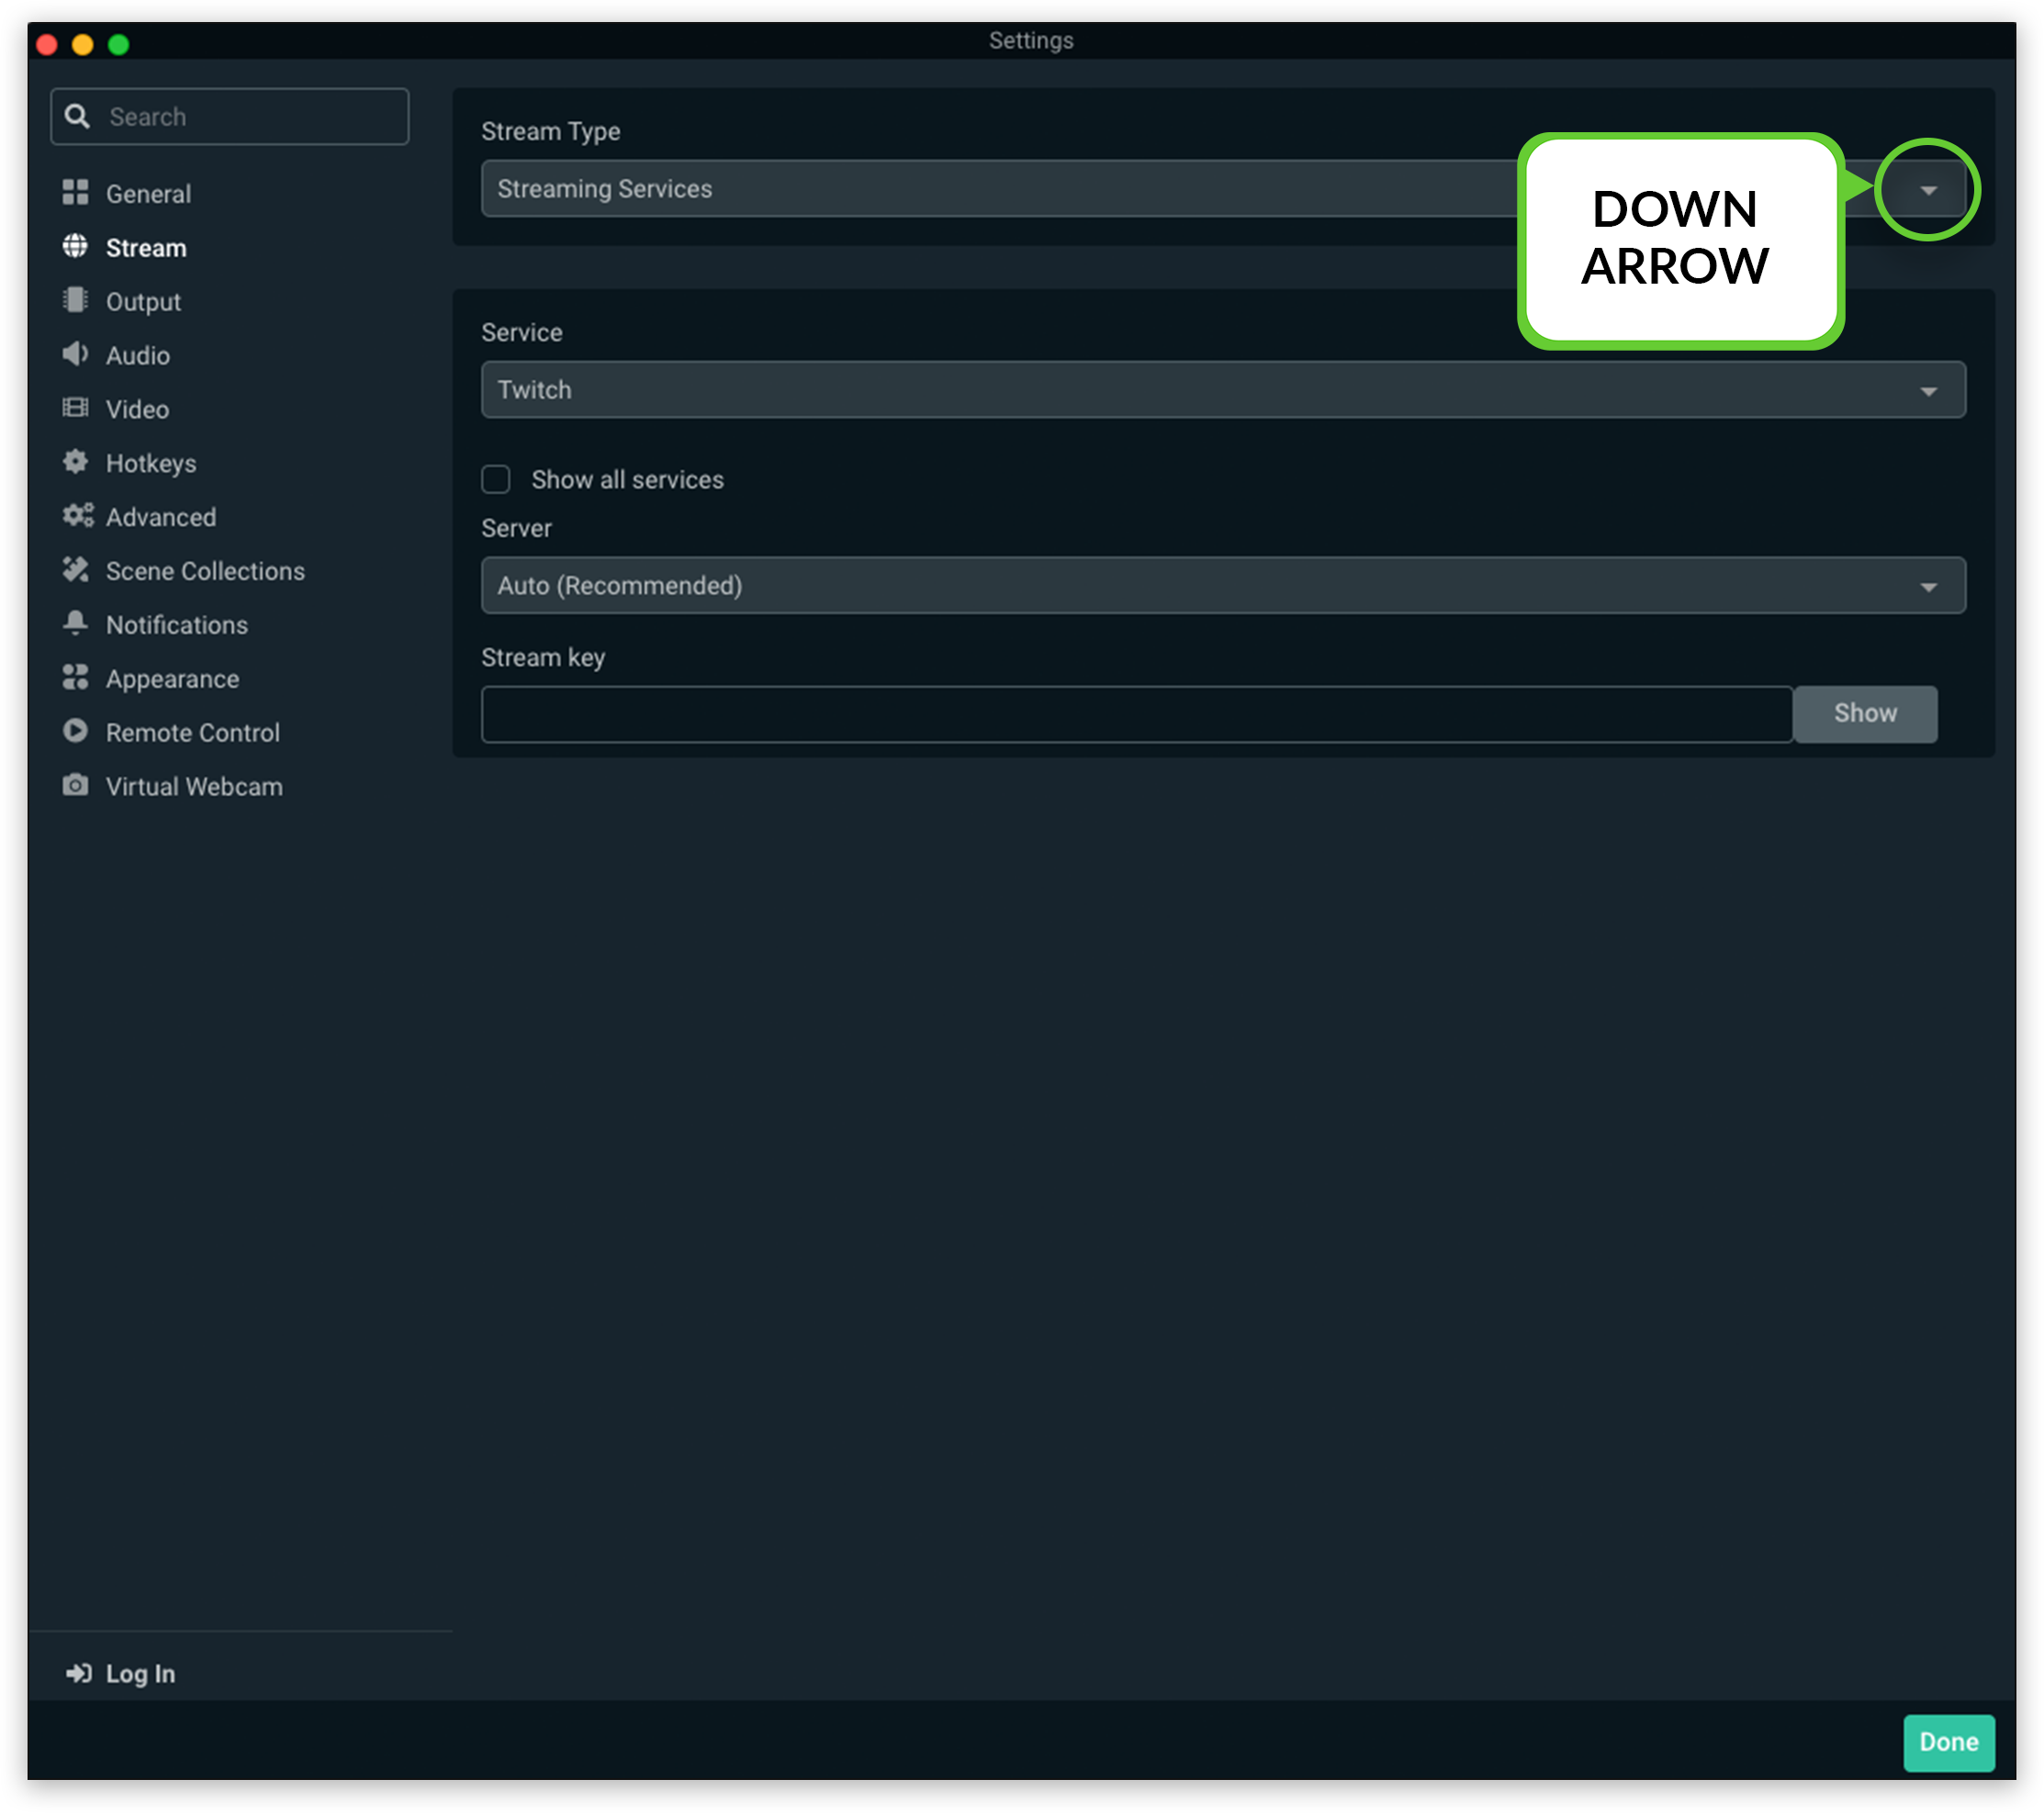Click the search magnifier icon
This screenshot has width=2044, height=1813.
[77, 116]
